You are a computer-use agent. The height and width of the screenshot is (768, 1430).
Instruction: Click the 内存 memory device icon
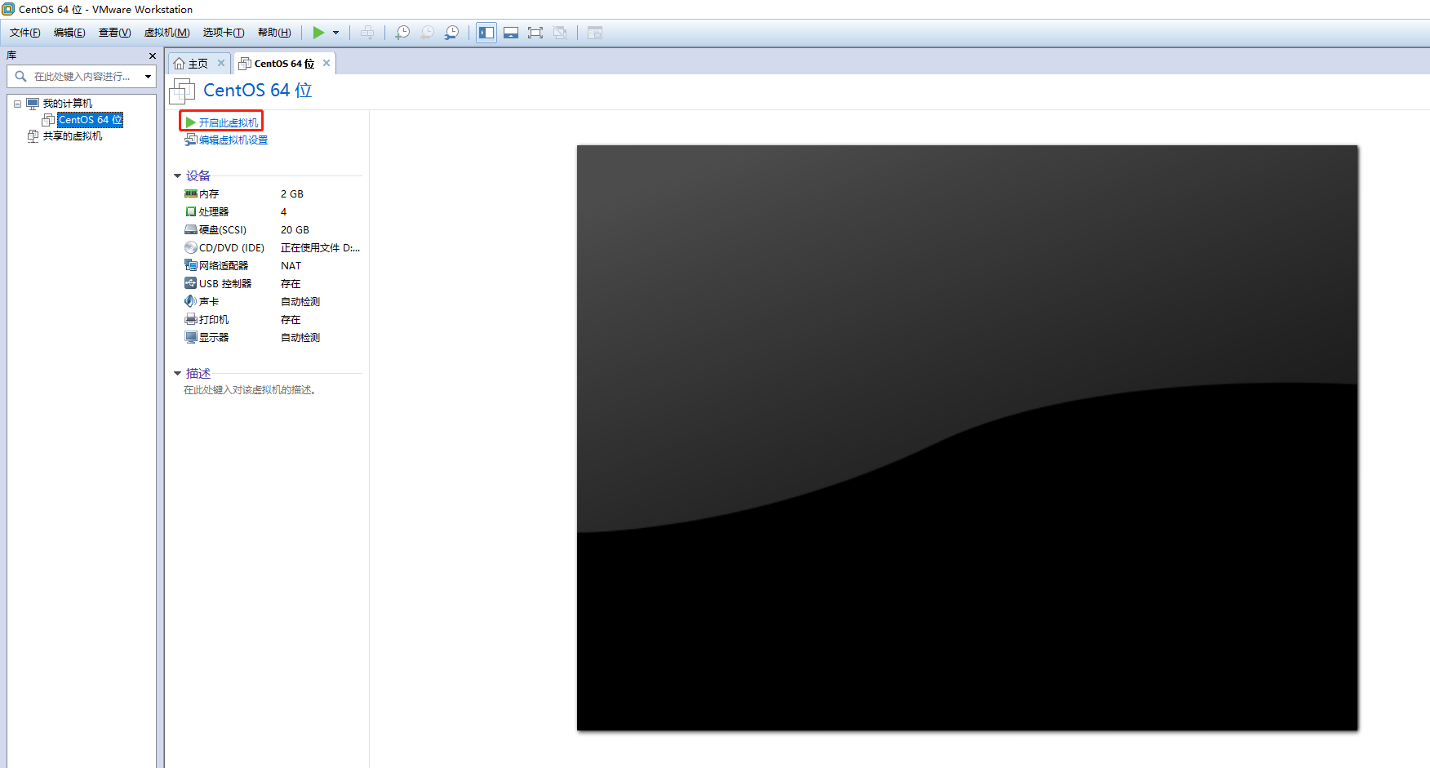tap(191, 194)
